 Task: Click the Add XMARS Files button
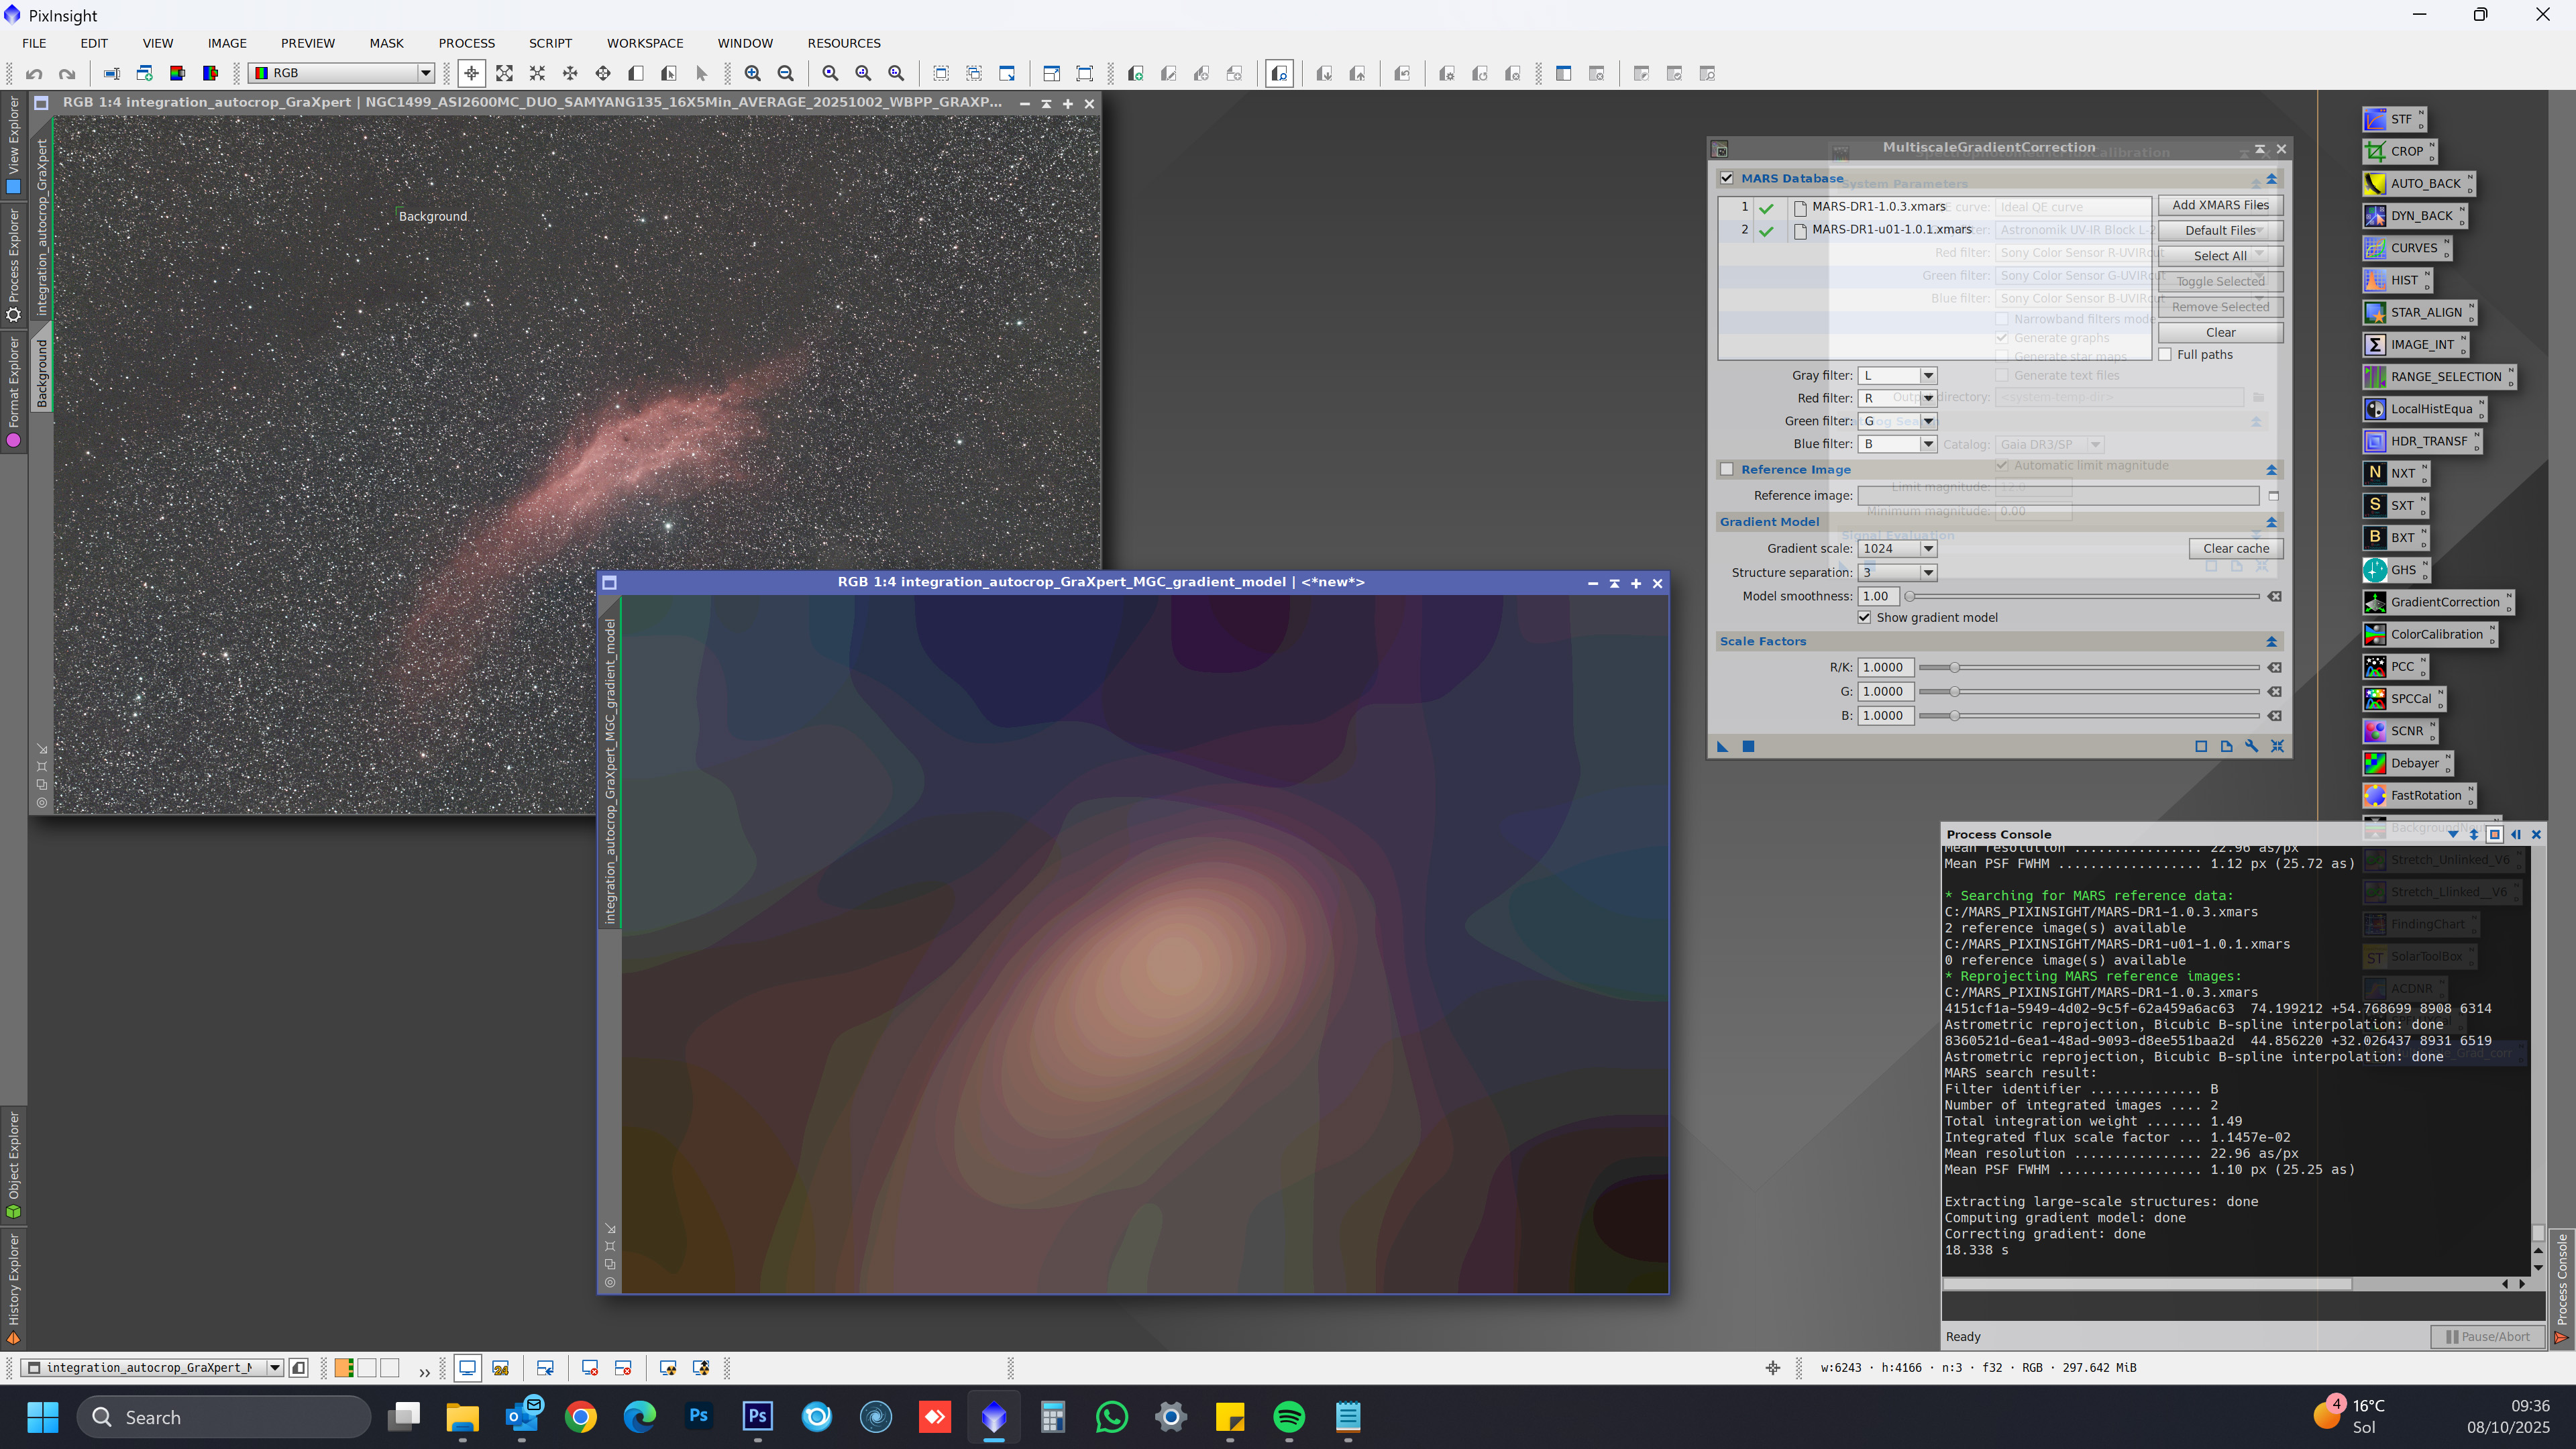[2220, 205]
